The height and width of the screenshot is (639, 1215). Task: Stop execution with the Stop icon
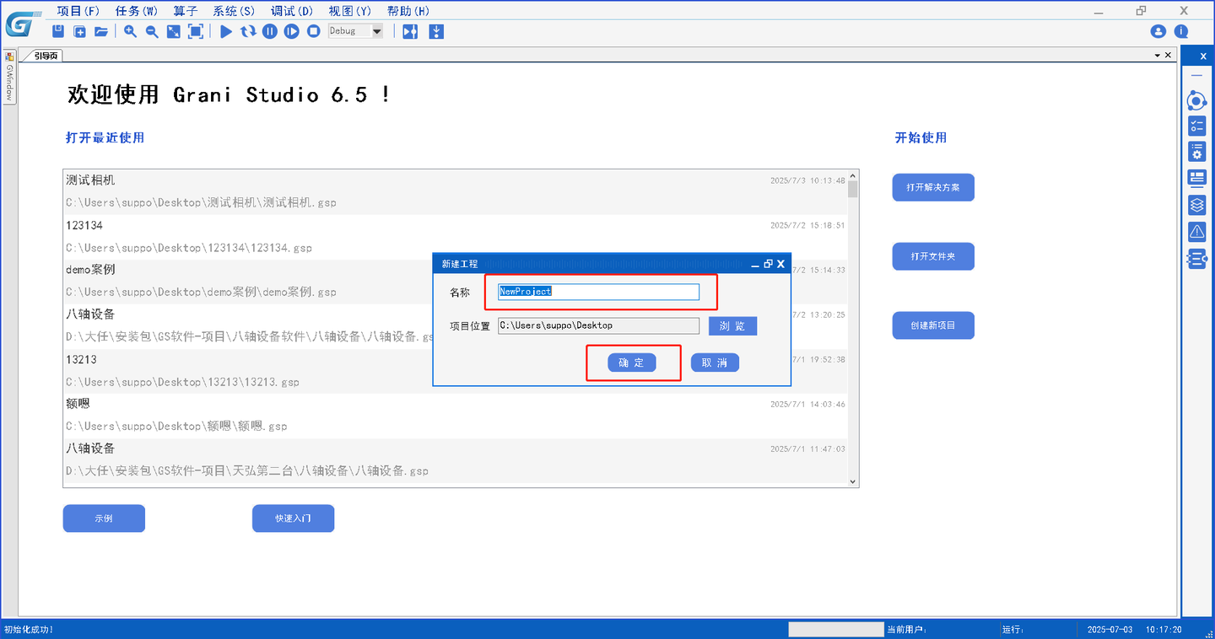pyautogui.click(x=314, y=31)
